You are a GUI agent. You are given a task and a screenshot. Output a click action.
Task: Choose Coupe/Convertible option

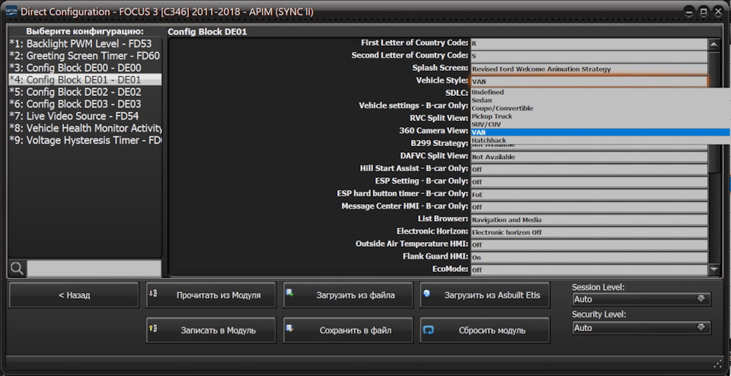click(x=601, y=108)
